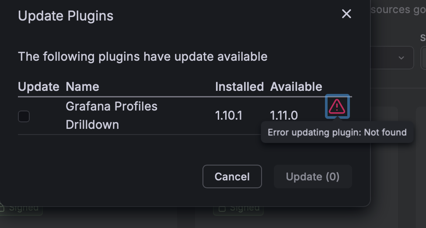
Task: Click the Signed badge at bottom center
Action: click(239, 208)
